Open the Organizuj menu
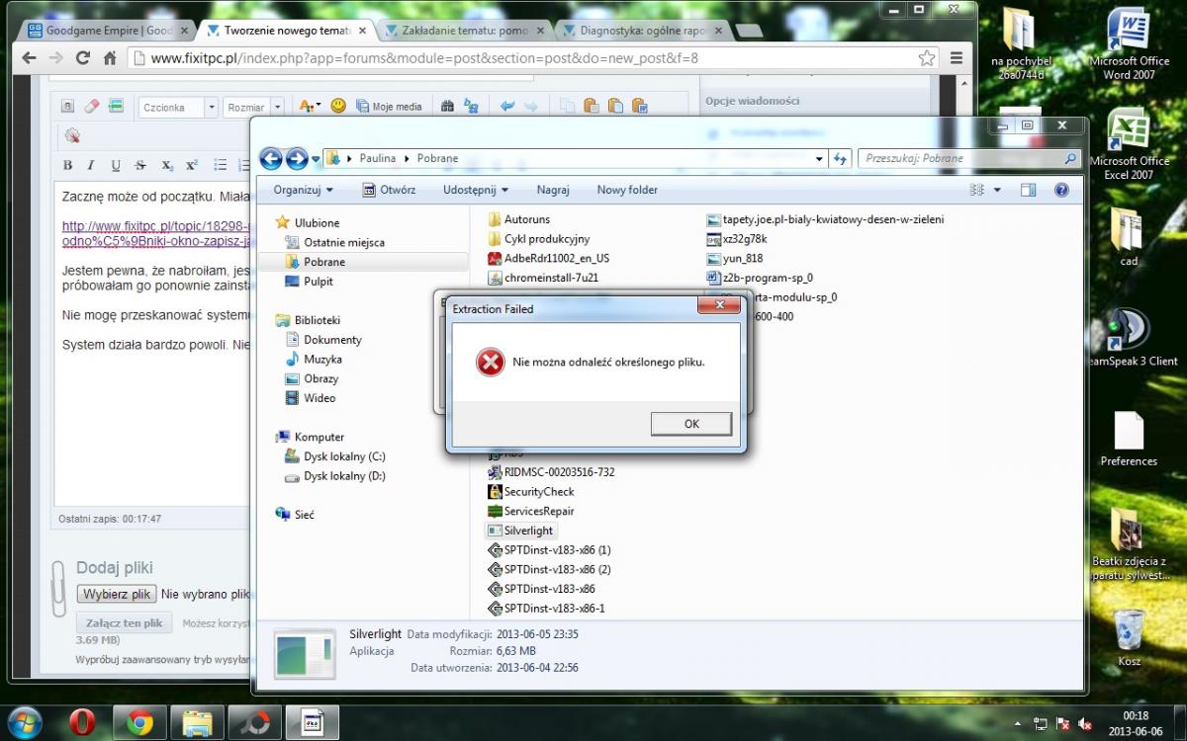The width and height of the screenshot is (1187, 741). 304,190
